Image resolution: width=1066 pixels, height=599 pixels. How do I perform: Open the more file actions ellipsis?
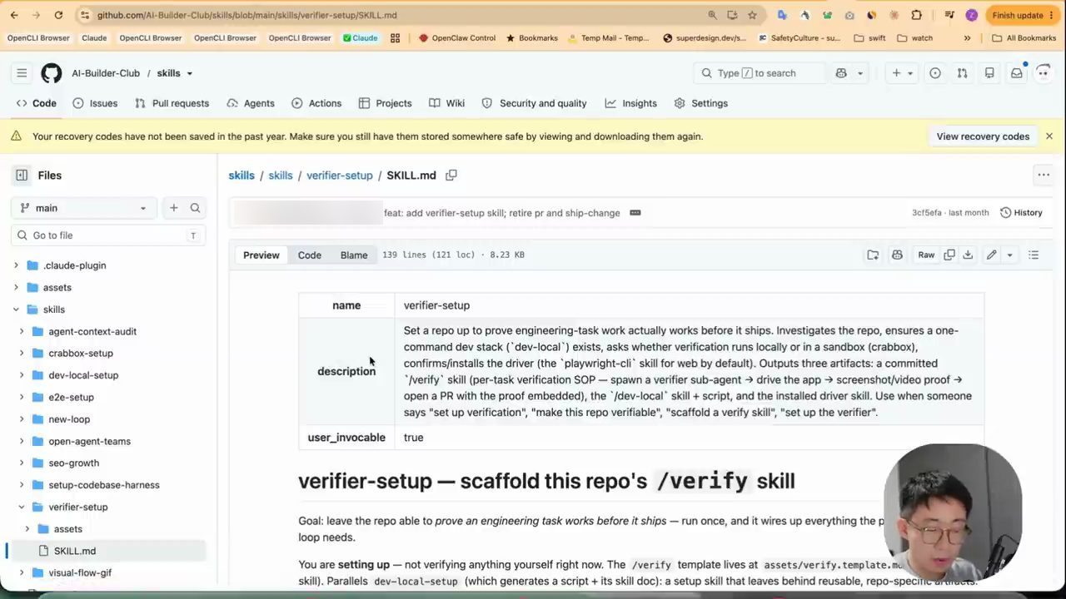(x=1044, y=176)
